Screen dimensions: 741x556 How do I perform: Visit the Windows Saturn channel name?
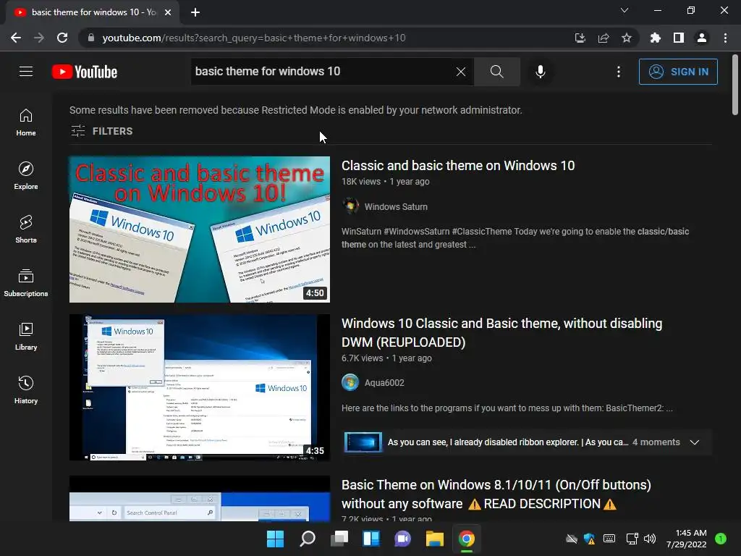[396, 206]
